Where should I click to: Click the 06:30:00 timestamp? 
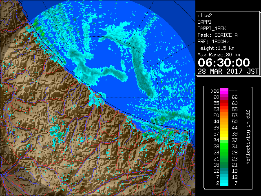(224, 62)
